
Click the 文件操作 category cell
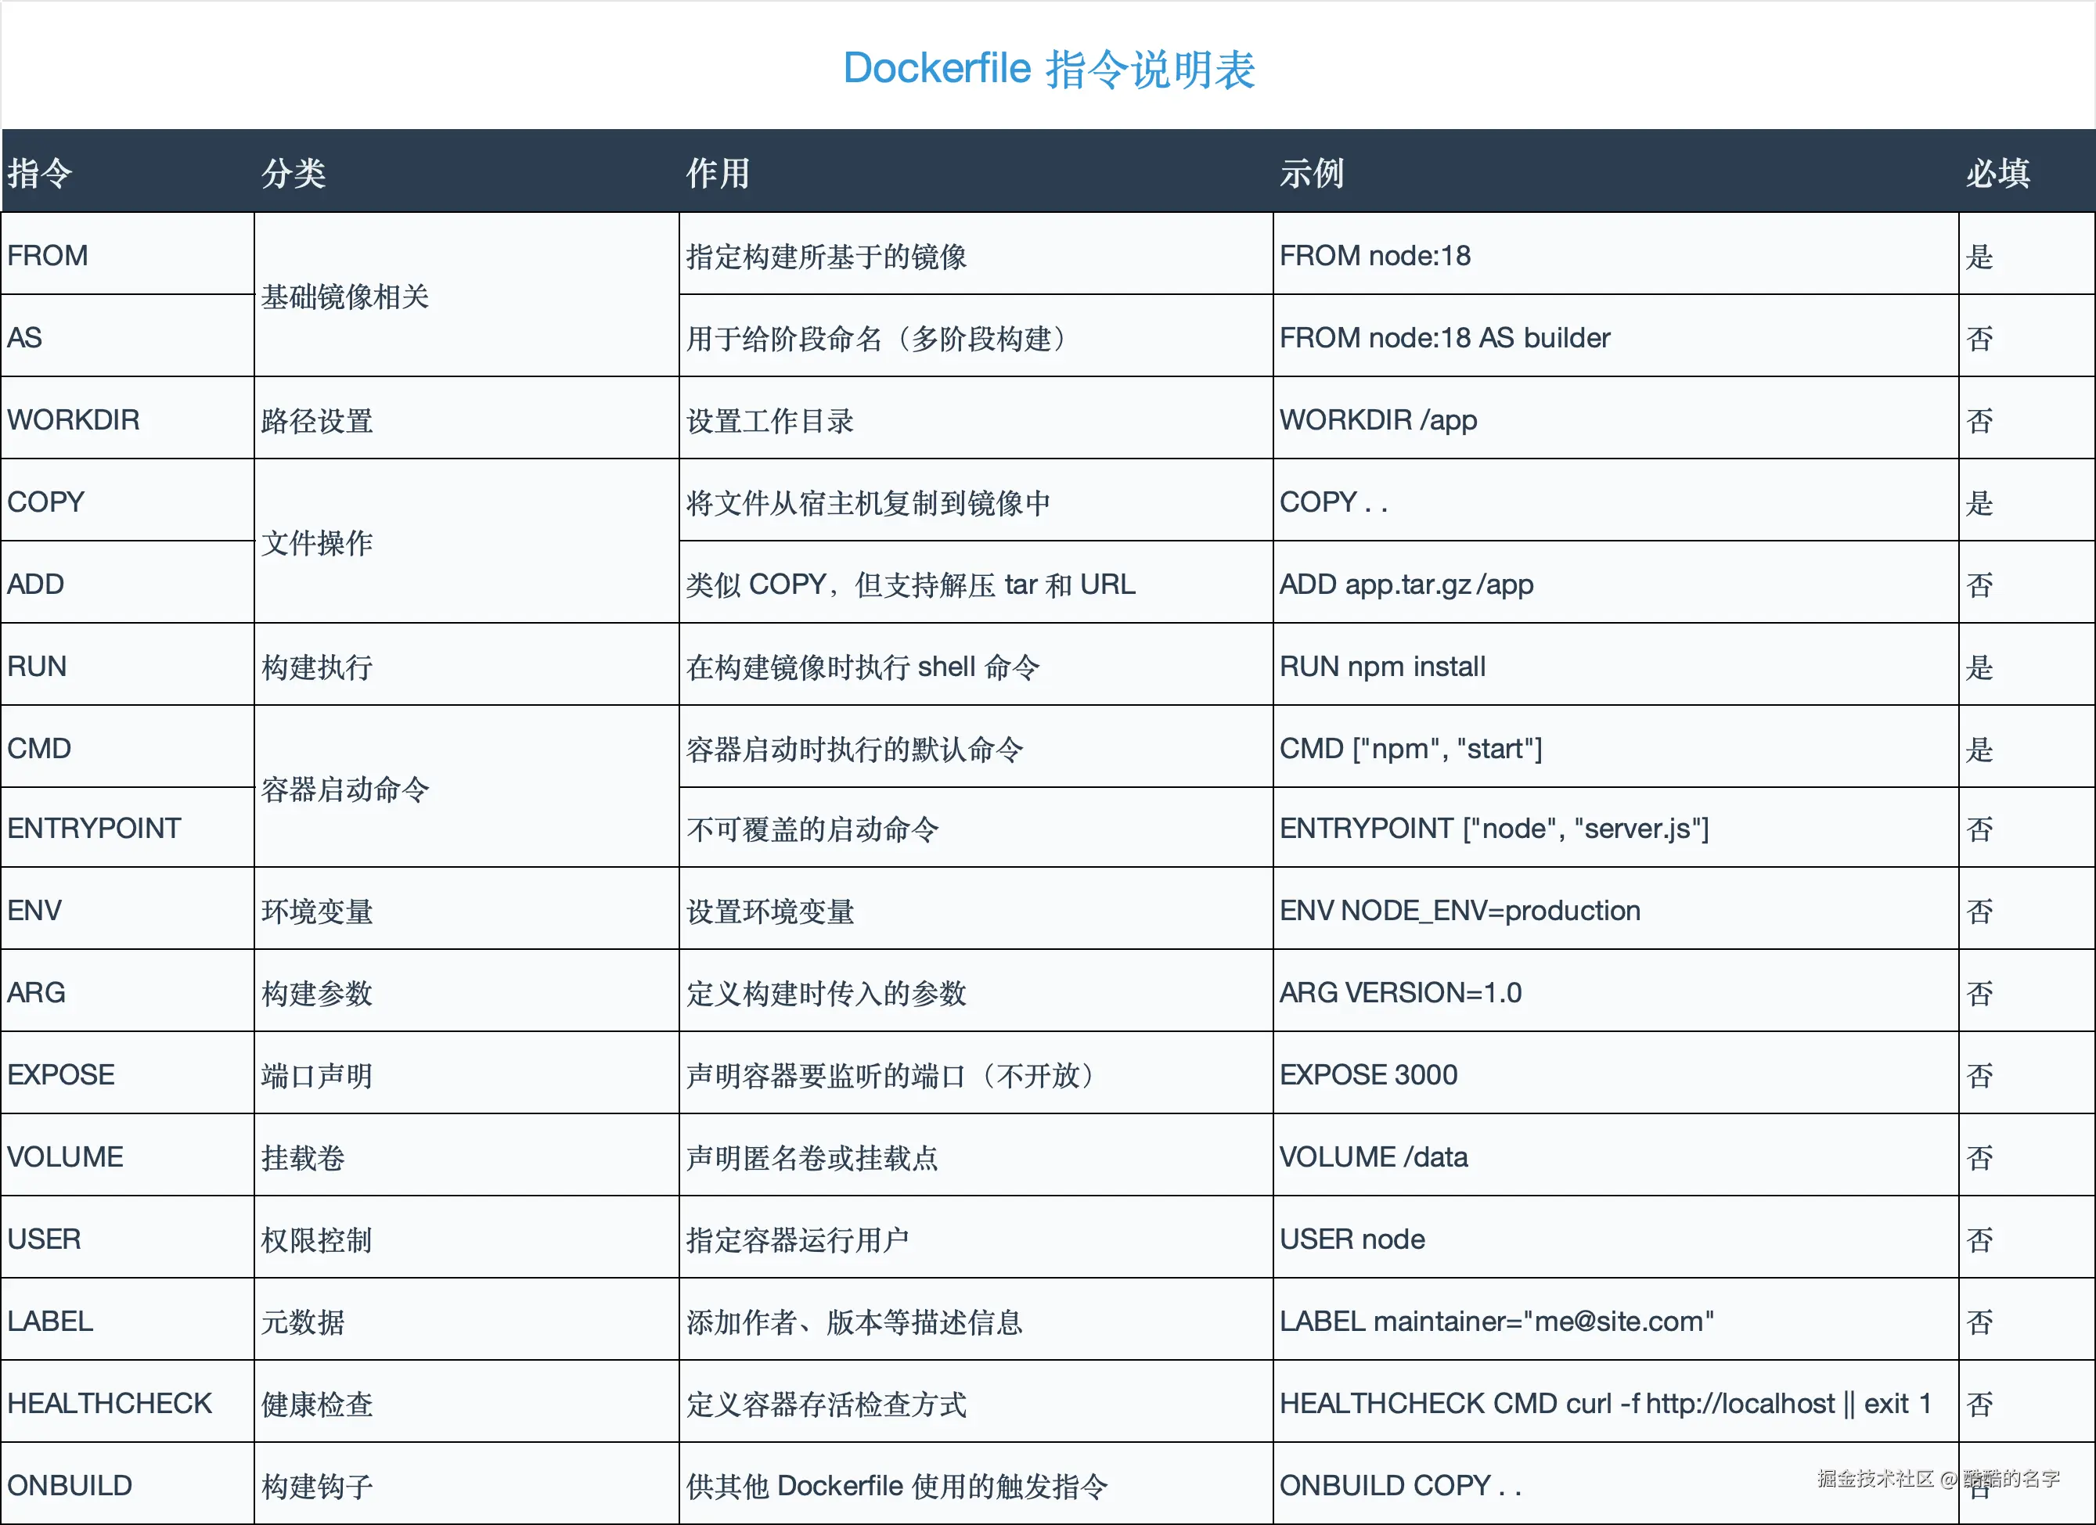[x=317, y=543]
